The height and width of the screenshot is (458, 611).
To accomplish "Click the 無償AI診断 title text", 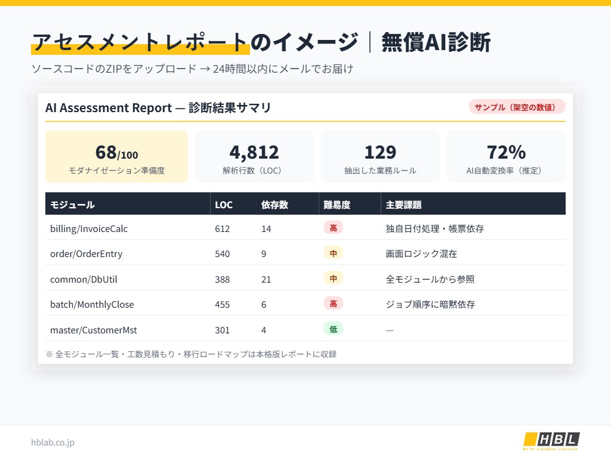I will coord(436,42).
